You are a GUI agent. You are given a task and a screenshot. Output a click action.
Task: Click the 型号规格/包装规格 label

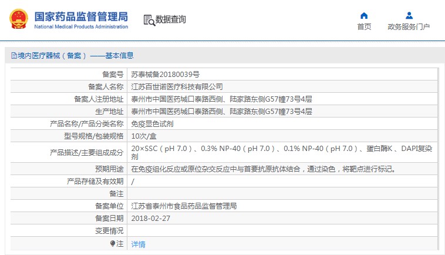click(x=94, y=136)
